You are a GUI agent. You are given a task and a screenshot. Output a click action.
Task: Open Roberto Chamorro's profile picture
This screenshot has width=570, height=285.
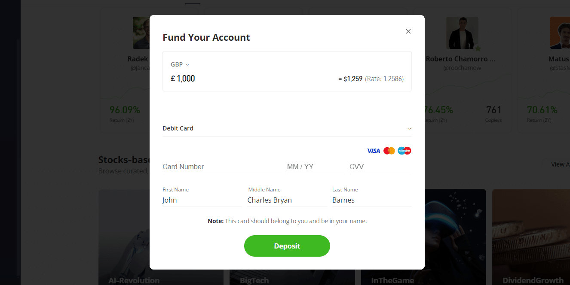(462, 33)
